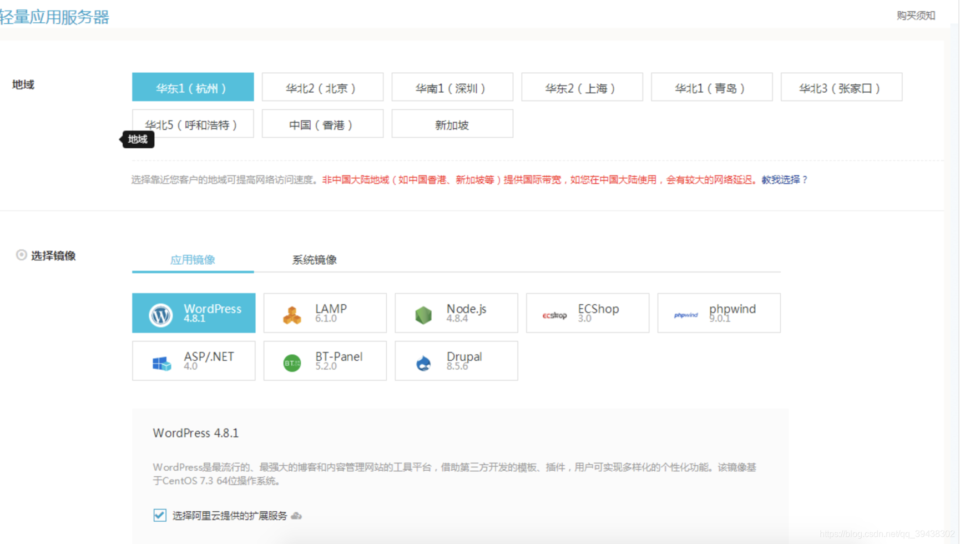The height and width of the screenshot is (544, 960).
Task: Select the Drupal 8.5.6 droplet icon
Action: point(423,362)
